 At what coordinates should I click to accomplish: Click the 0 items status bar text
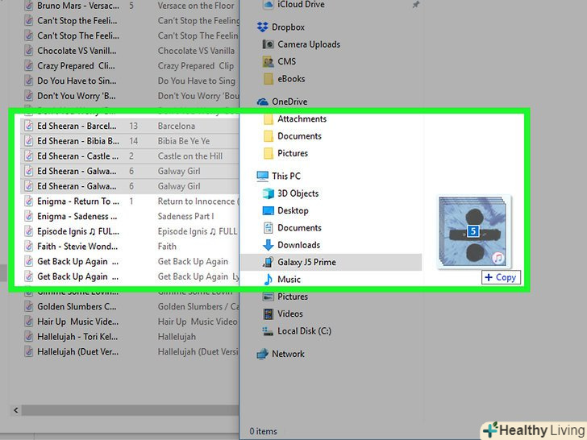pyautogui.click(x=263, y=431)
